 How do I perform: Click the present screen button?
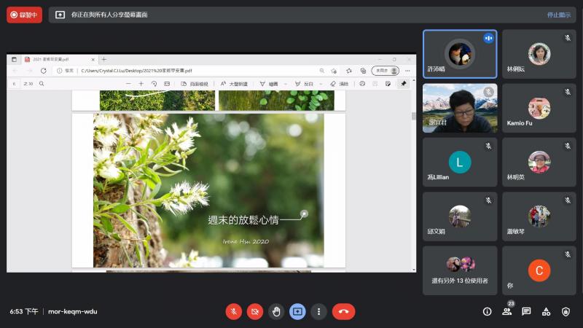(x=297, y=311)
